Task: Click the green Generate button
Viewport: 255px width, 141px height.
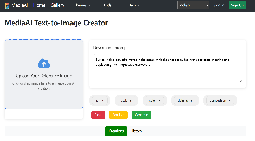Action: coord(141,115)
